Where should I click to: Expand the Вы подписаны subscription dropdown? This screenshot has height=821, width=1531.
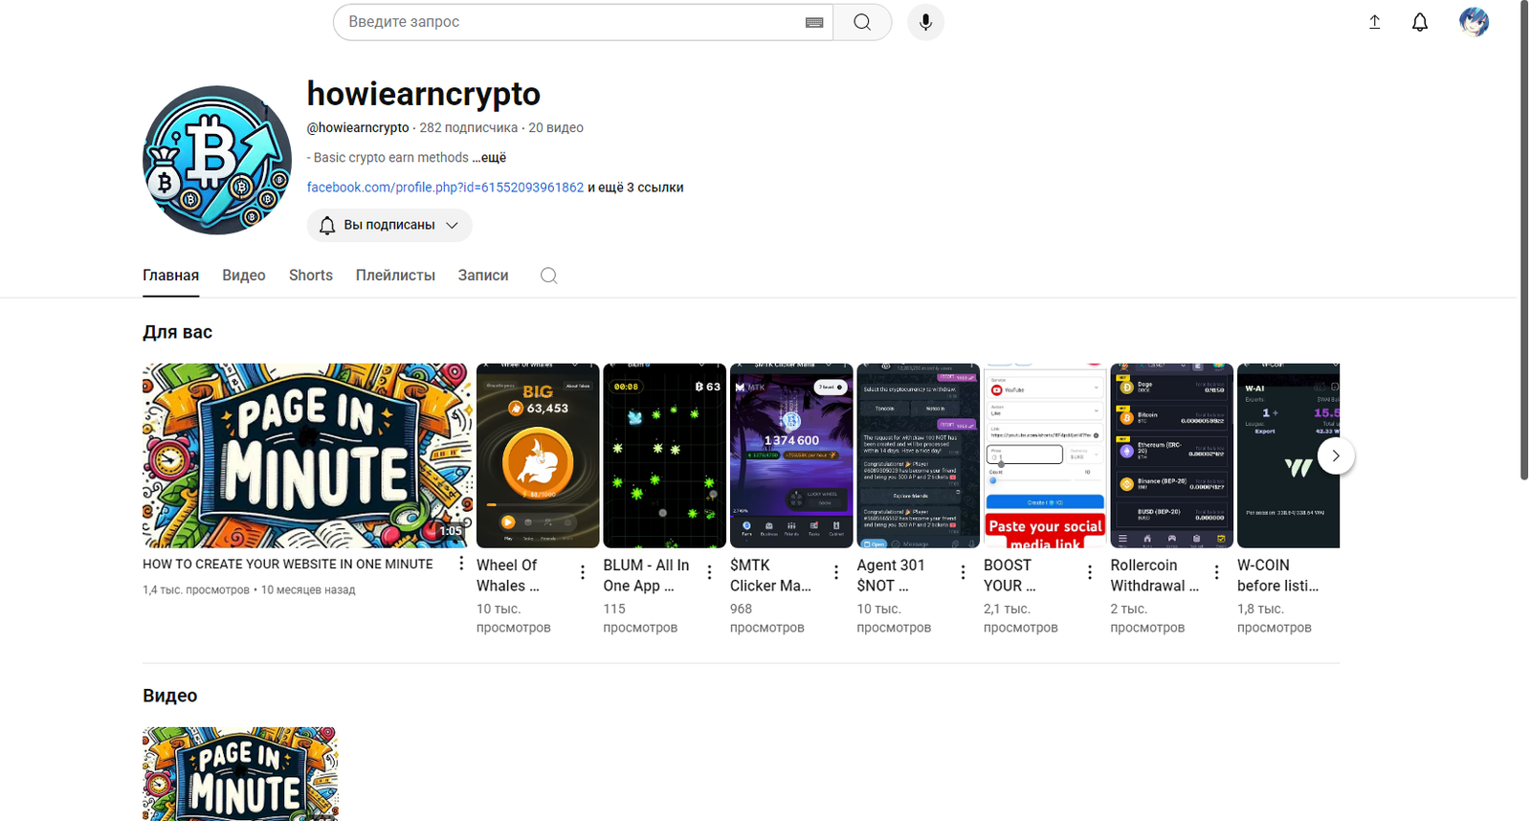point(389,225)
